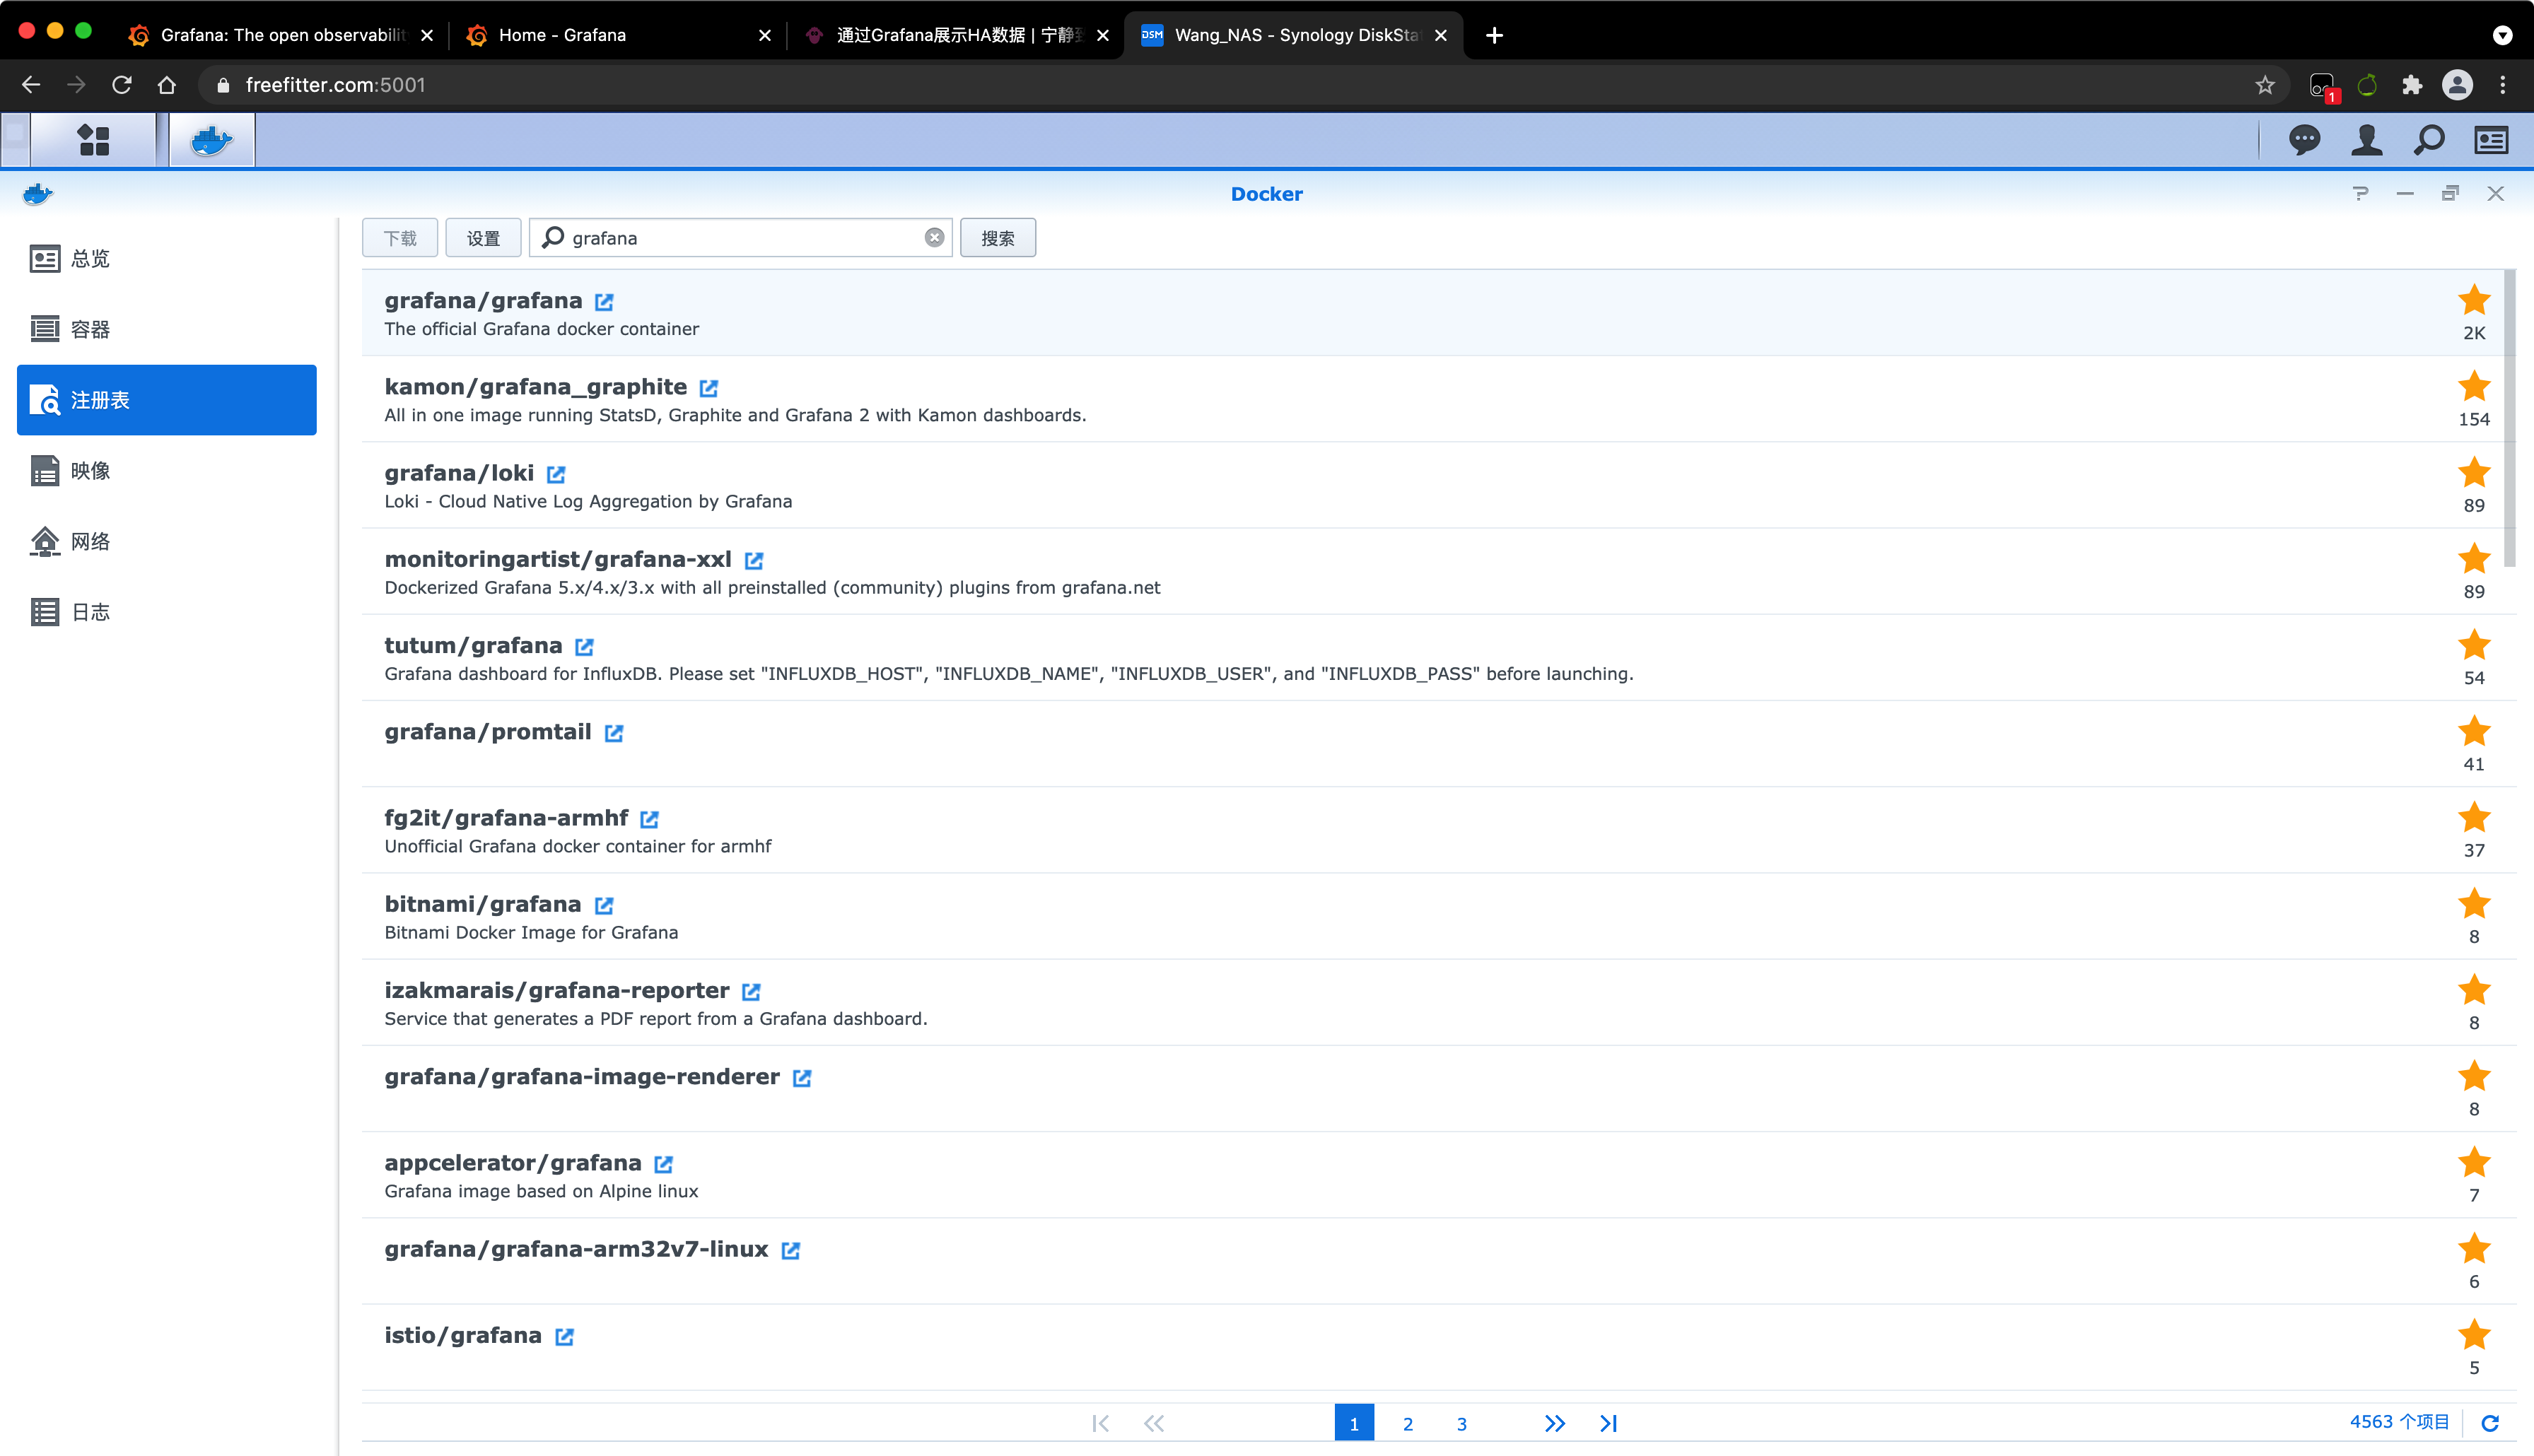Open the 网络 network section
The height and width of the screenshot is (1456, 2534).
tap(167, 541)
